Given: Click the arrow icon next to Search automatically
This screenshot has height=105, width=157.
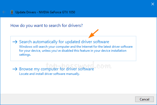Looking at the screenshot, I should point(15,42).
